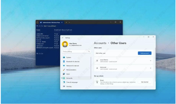This screenshot has height=104, width=176.
Task: Click the Set up a kiosk heading
Action: coord(99,76)
